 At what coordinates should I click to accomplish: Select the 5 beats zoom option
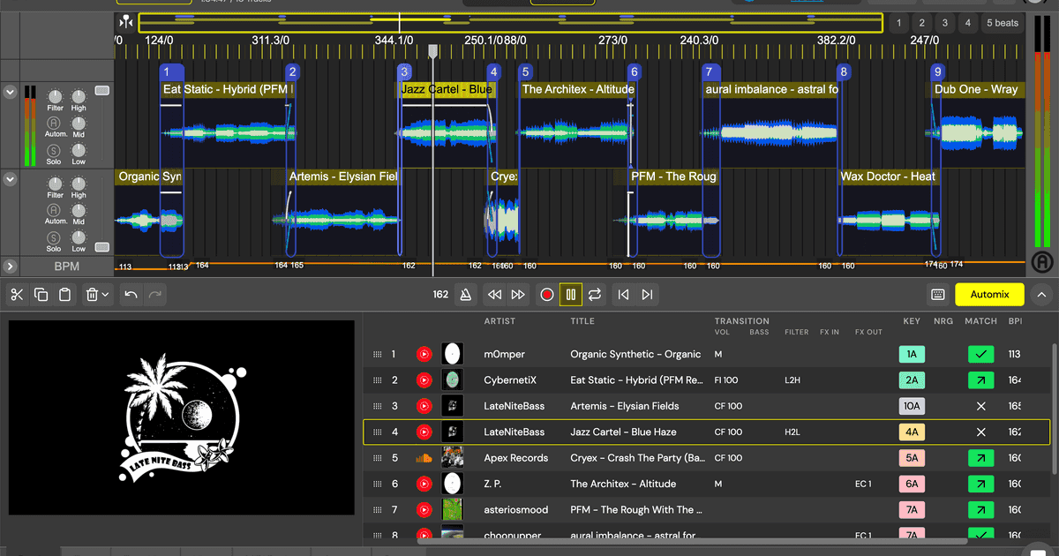coord(1002,23)
